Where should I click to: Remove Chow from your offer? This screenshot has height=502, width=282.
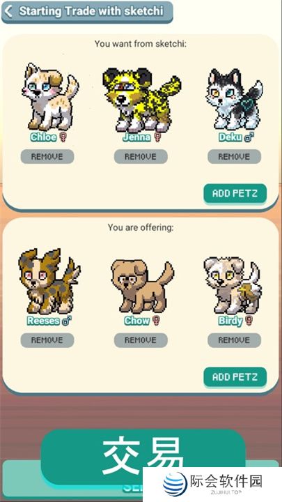pyautogui.click(x=141, y=340)
